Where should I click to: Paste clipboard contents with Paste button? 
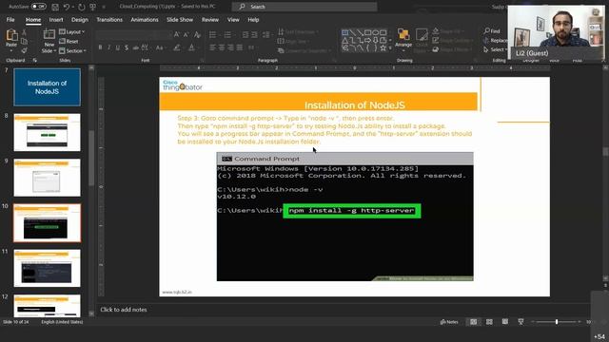click(11, 39)
